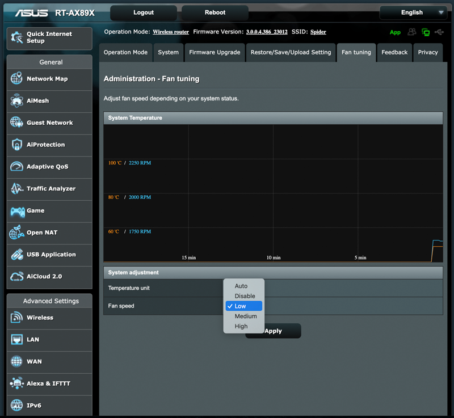The width and height of the screenshot is (454, 418).
Task: Click the System Temperature section header
Action: point(273,118)
